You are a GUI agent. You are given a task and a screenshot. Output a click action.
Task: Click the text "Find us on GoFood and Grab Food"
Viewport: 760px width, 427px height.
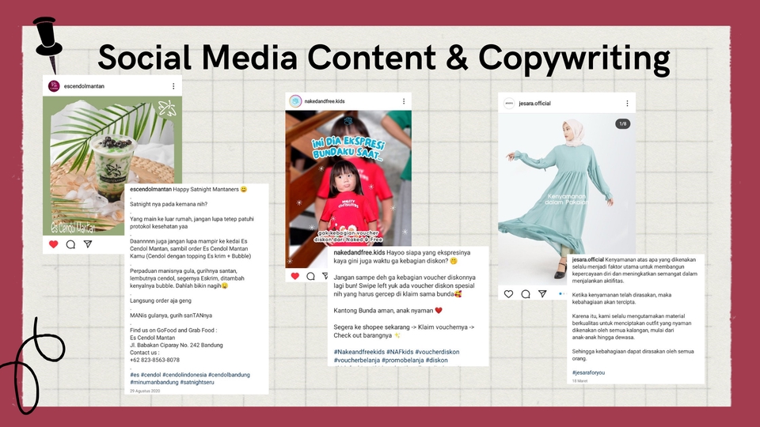click(173, 331)
